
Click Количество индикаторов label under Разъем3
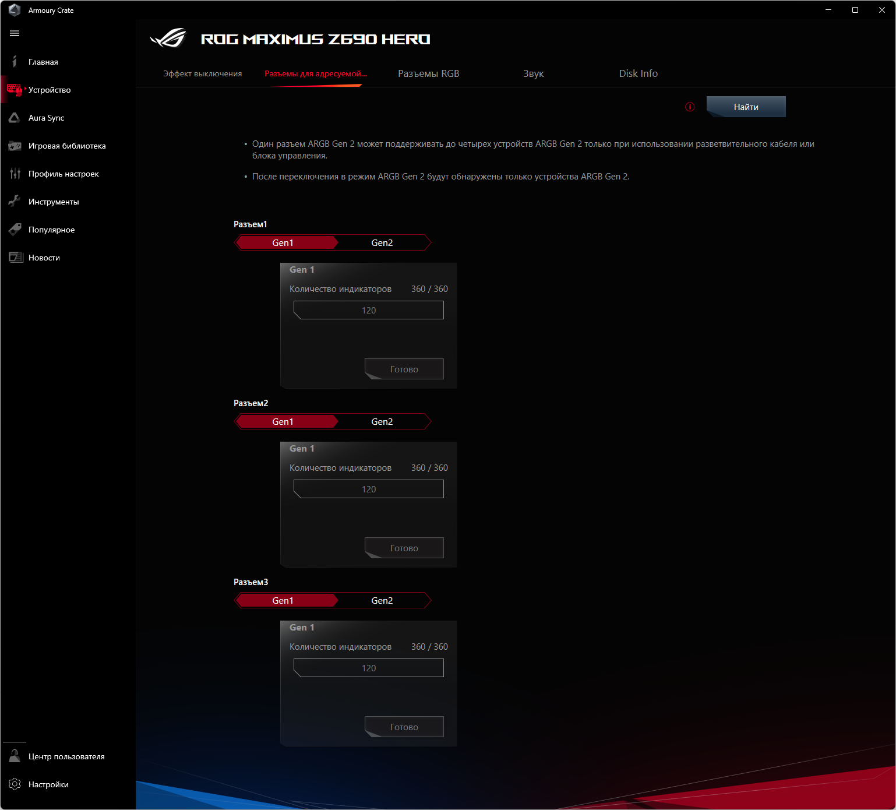click(x=340, y=647)
